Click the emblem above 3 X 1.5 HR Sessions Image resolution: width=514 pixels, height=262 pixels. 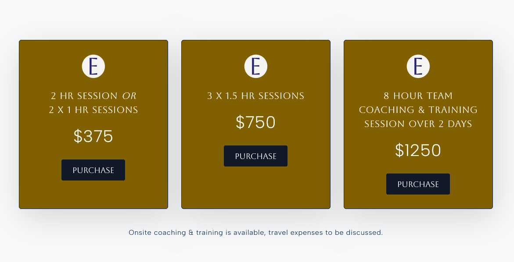[x=255, y=66]
